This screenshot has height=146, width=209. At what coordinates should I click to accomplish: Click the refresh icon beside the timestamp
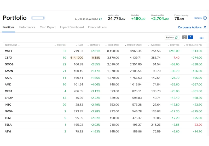point(101,19)
